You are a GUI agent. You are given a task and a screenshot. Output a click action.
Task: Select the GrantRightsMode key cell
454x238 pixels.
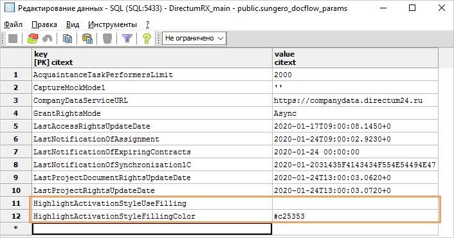click(152, 113)
